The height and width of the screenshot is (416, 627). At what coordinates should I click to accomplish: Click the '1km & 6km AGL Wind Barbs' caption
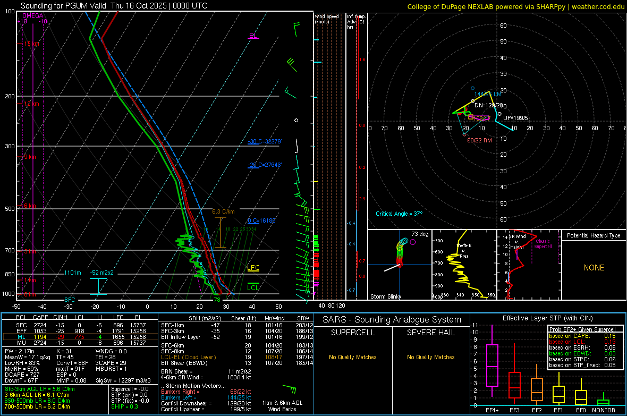282,406
